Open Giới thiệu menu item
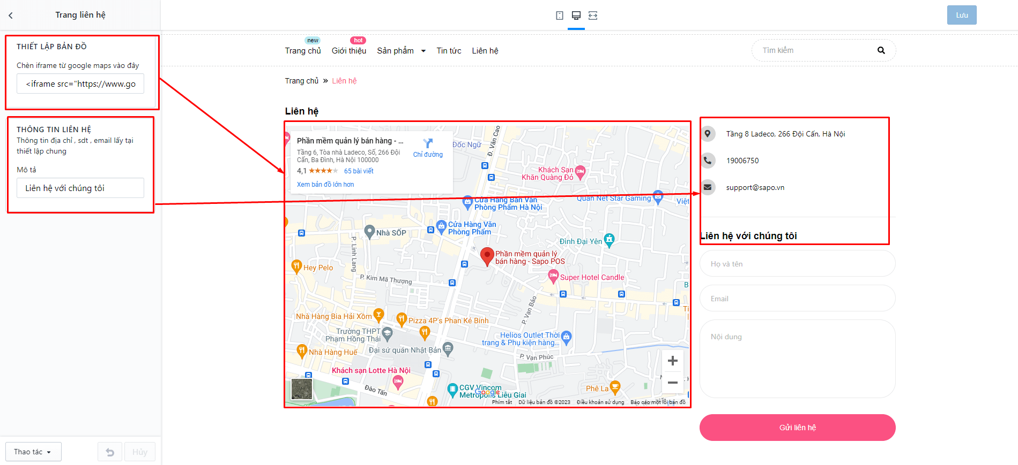The height and width of the screenshot is (465, 1018). [349, 51]
